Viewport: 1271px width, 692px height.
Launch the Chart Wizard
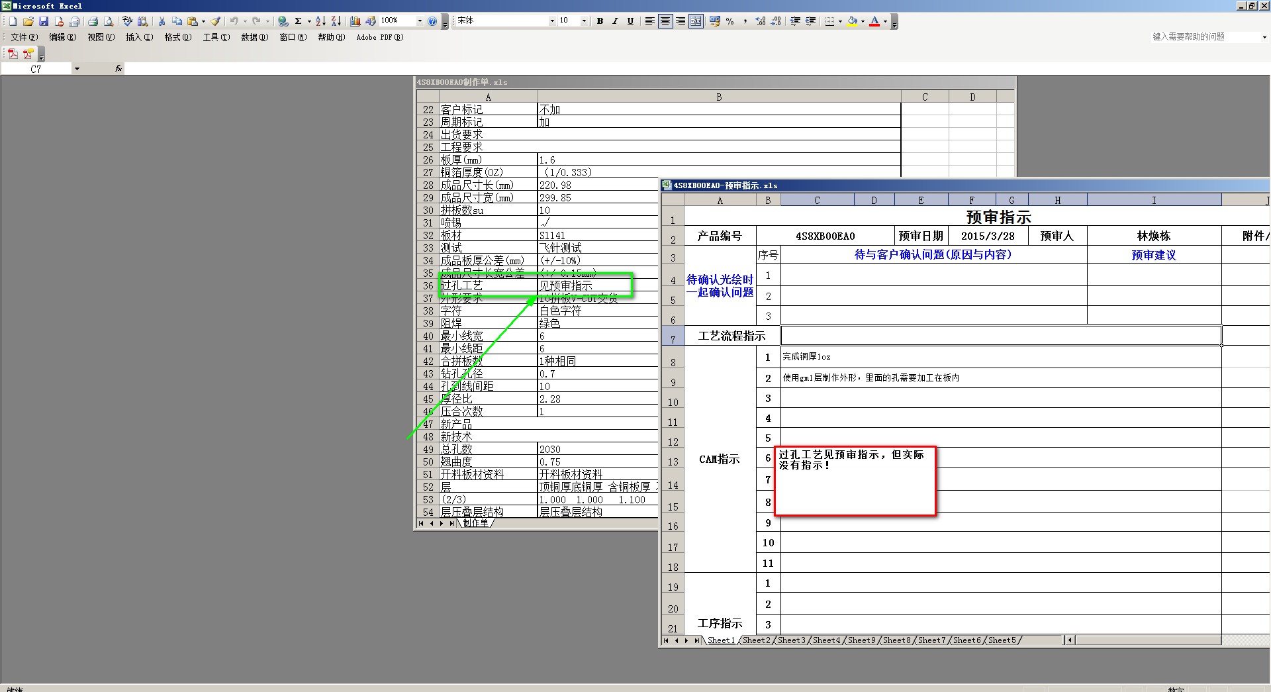355,21
